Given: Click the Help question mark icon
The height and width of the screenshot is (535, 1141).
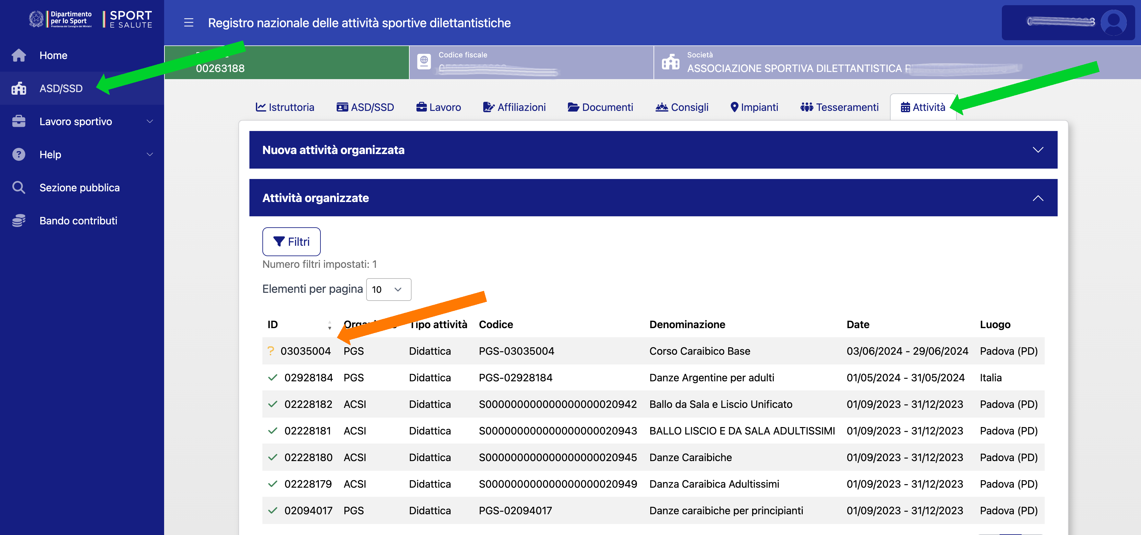Looking at the screenshot, I should pos(18,155).
